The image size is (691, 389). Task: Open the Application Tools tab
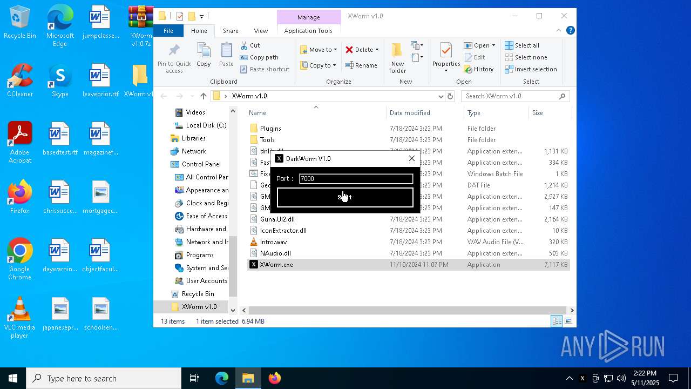point(308,31)
